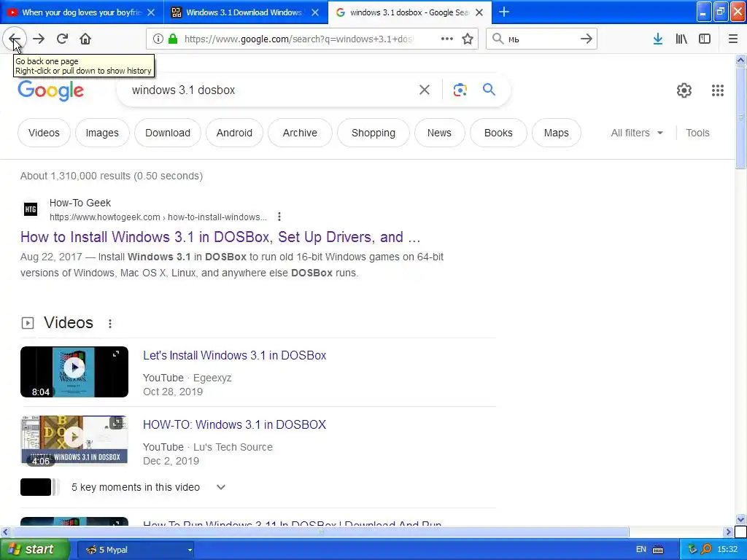Search by image with Google Lens

[x=460, y=90]
